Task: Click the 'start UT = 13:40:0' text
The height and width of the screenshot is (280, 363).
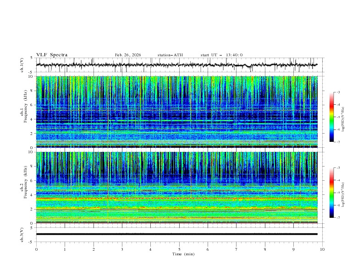Action: [x=221, y=55]
